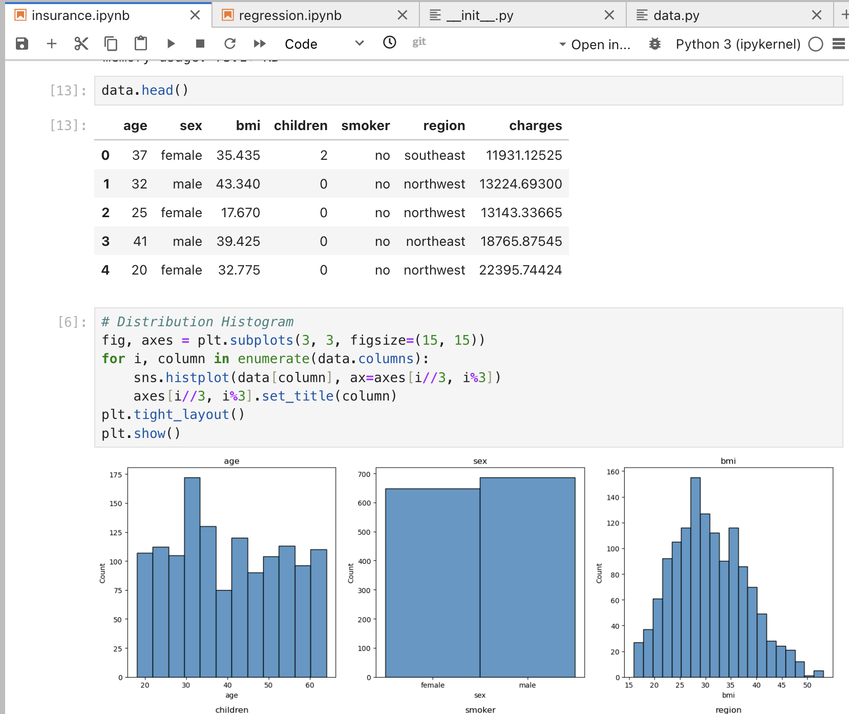The image size is (849, 714).
Task: Click the charges value 13224.69300
Action: click(520, 184)
